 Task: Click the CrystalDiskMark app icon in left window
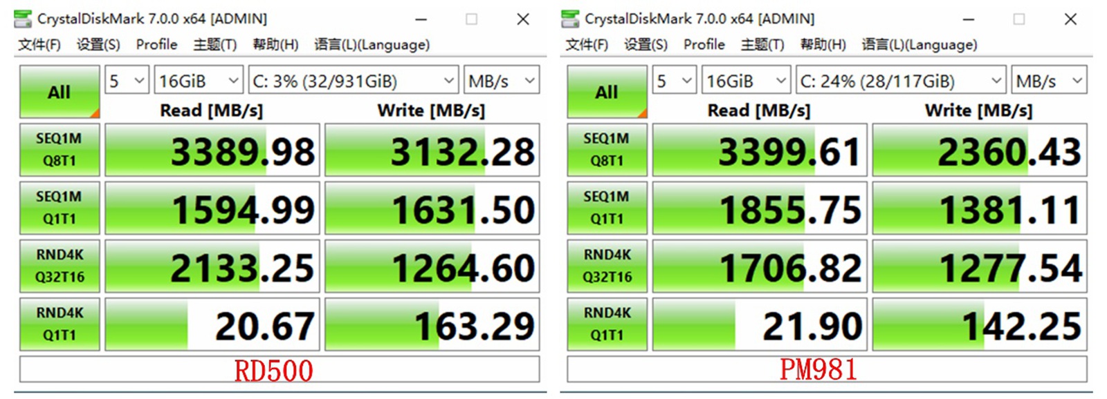click(23, 19)
